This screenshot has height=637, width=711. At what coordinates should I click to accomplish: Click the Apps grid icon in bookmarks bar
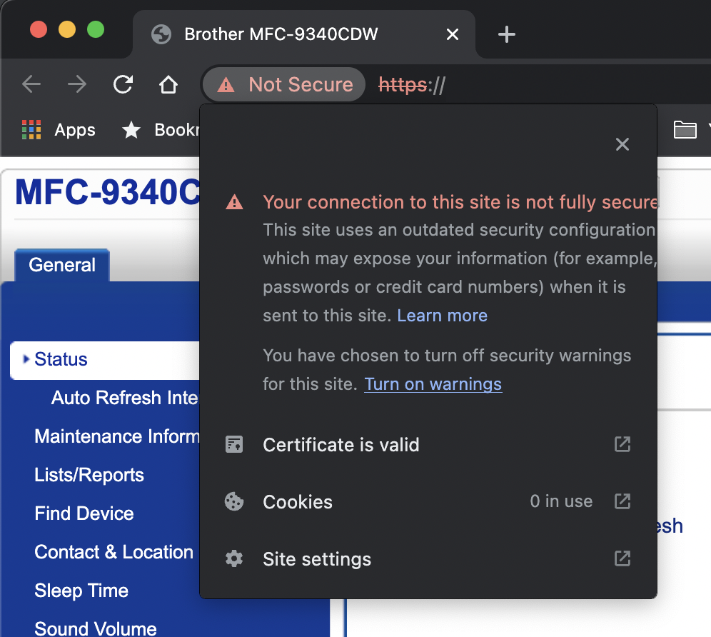[31, 130]
